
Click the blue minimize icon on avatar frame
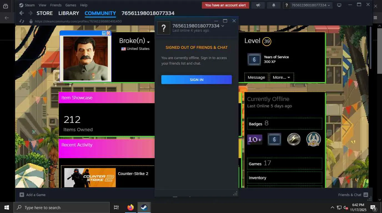click(104, 33)
